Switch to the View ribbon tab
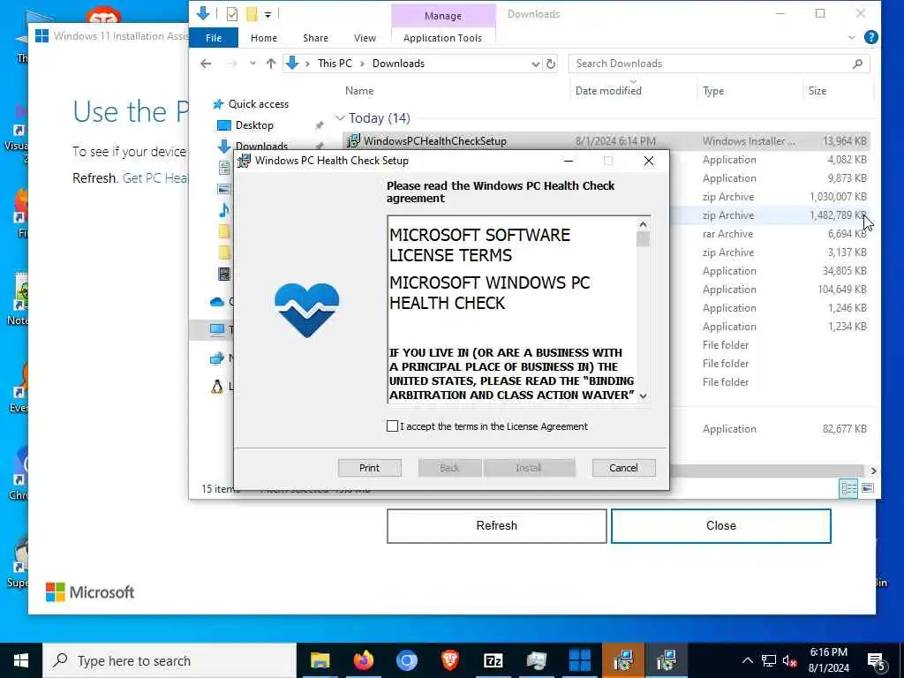 [365, 38]
